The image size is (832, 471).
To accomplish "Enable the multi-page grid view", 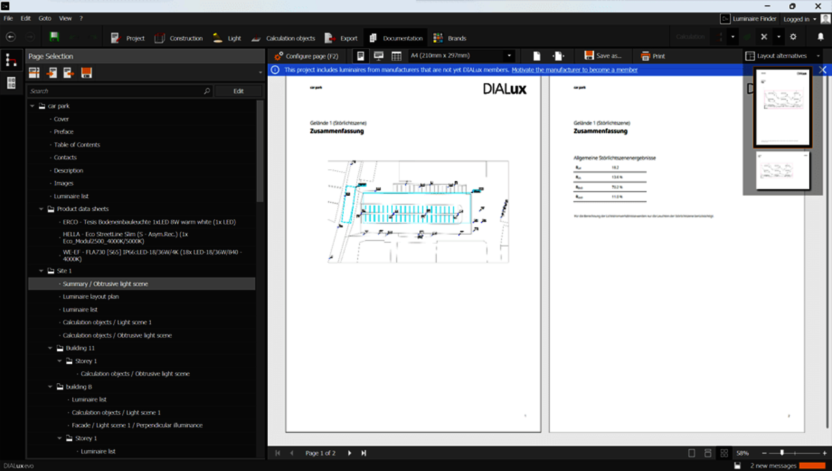I will pyautogui.click(x=724, y=453).
